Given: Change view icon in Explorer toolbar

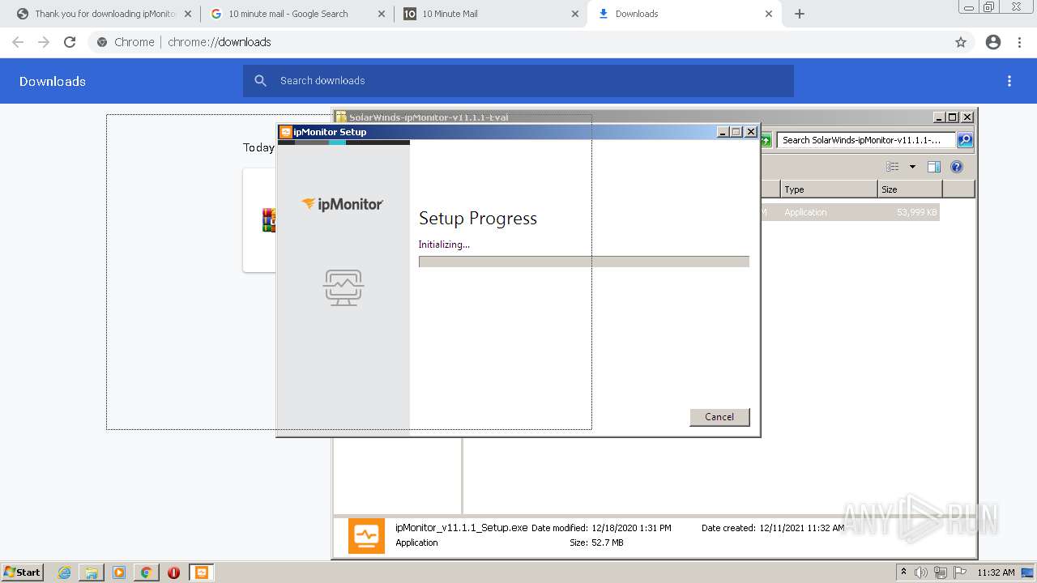Looking at the screenshot, I should 893,167.
